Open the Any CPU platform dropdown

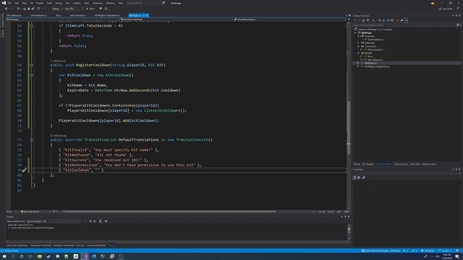[x=73, y=9]
